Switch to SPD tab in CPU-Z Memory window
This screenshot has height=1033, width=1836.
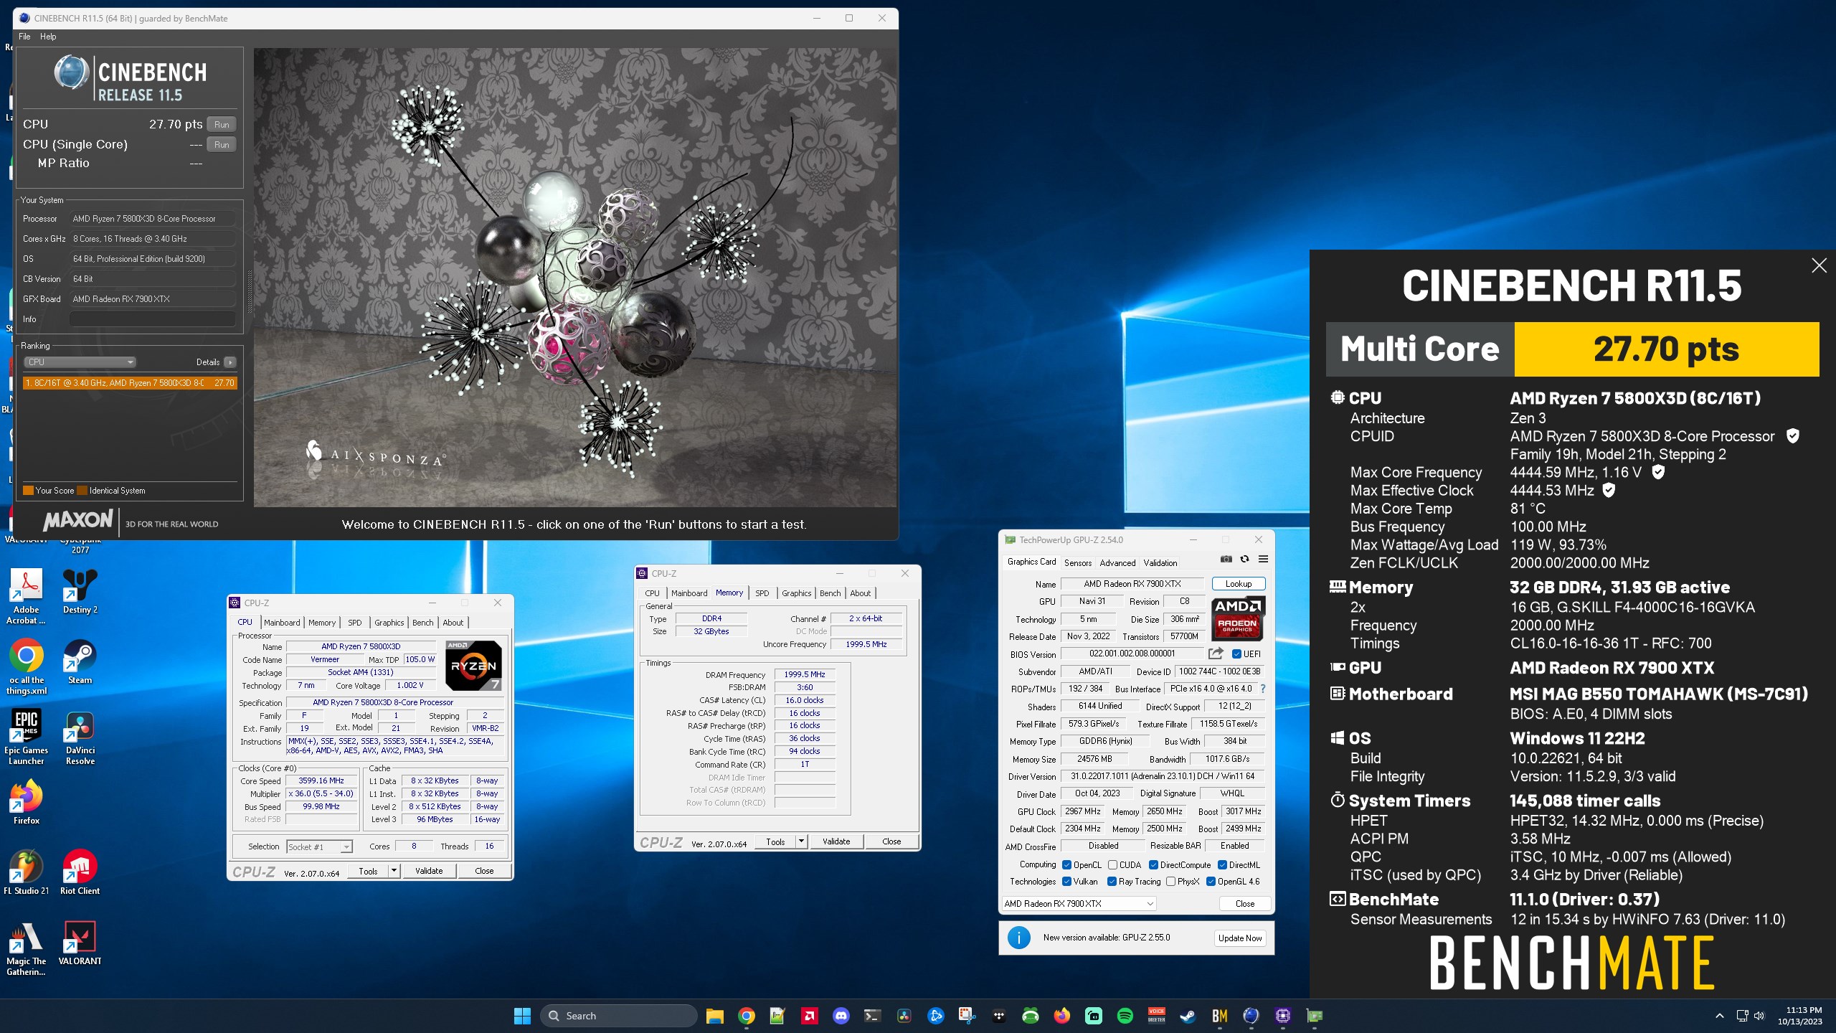click(762, 593)
